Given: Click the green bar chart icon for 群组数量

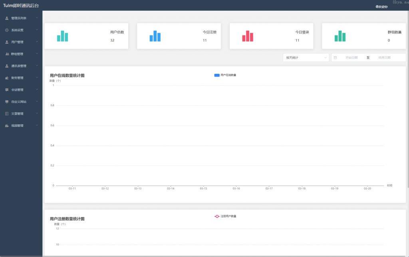Looking at the screenshot, I should pyautogui.click(x=340, y=36).
